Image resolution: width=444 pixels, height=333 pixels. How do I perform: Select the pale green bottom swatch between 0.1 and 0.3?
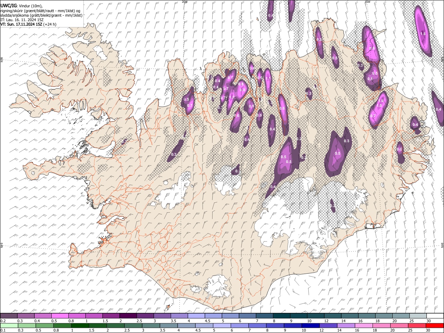(9, 326)
